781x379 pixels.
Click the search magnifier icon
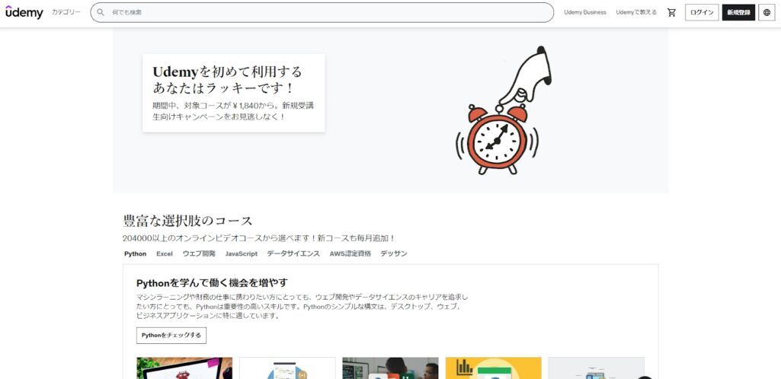pyautogui.click(x=101, y=12)
